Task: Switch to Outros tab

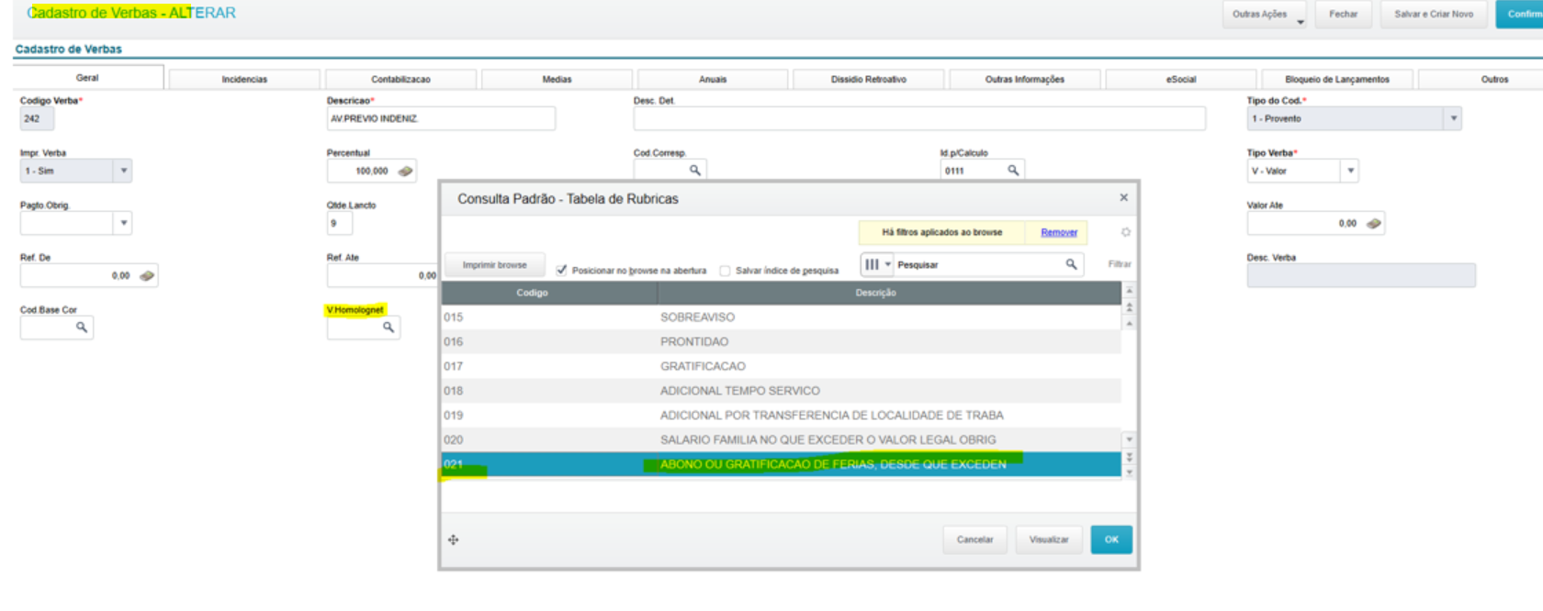Action: click(1481, 79)
